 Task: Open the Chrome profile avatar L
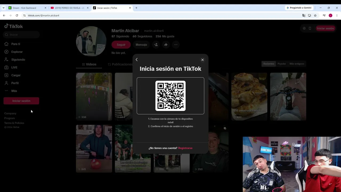(x=330, y=15)
